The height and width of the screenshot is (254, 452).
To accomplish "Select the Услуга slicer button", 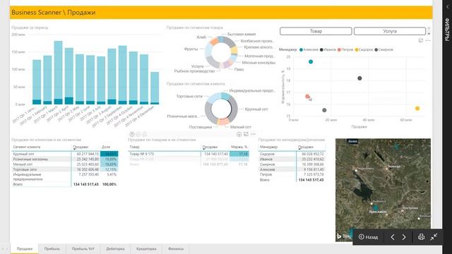I will 389,31.
